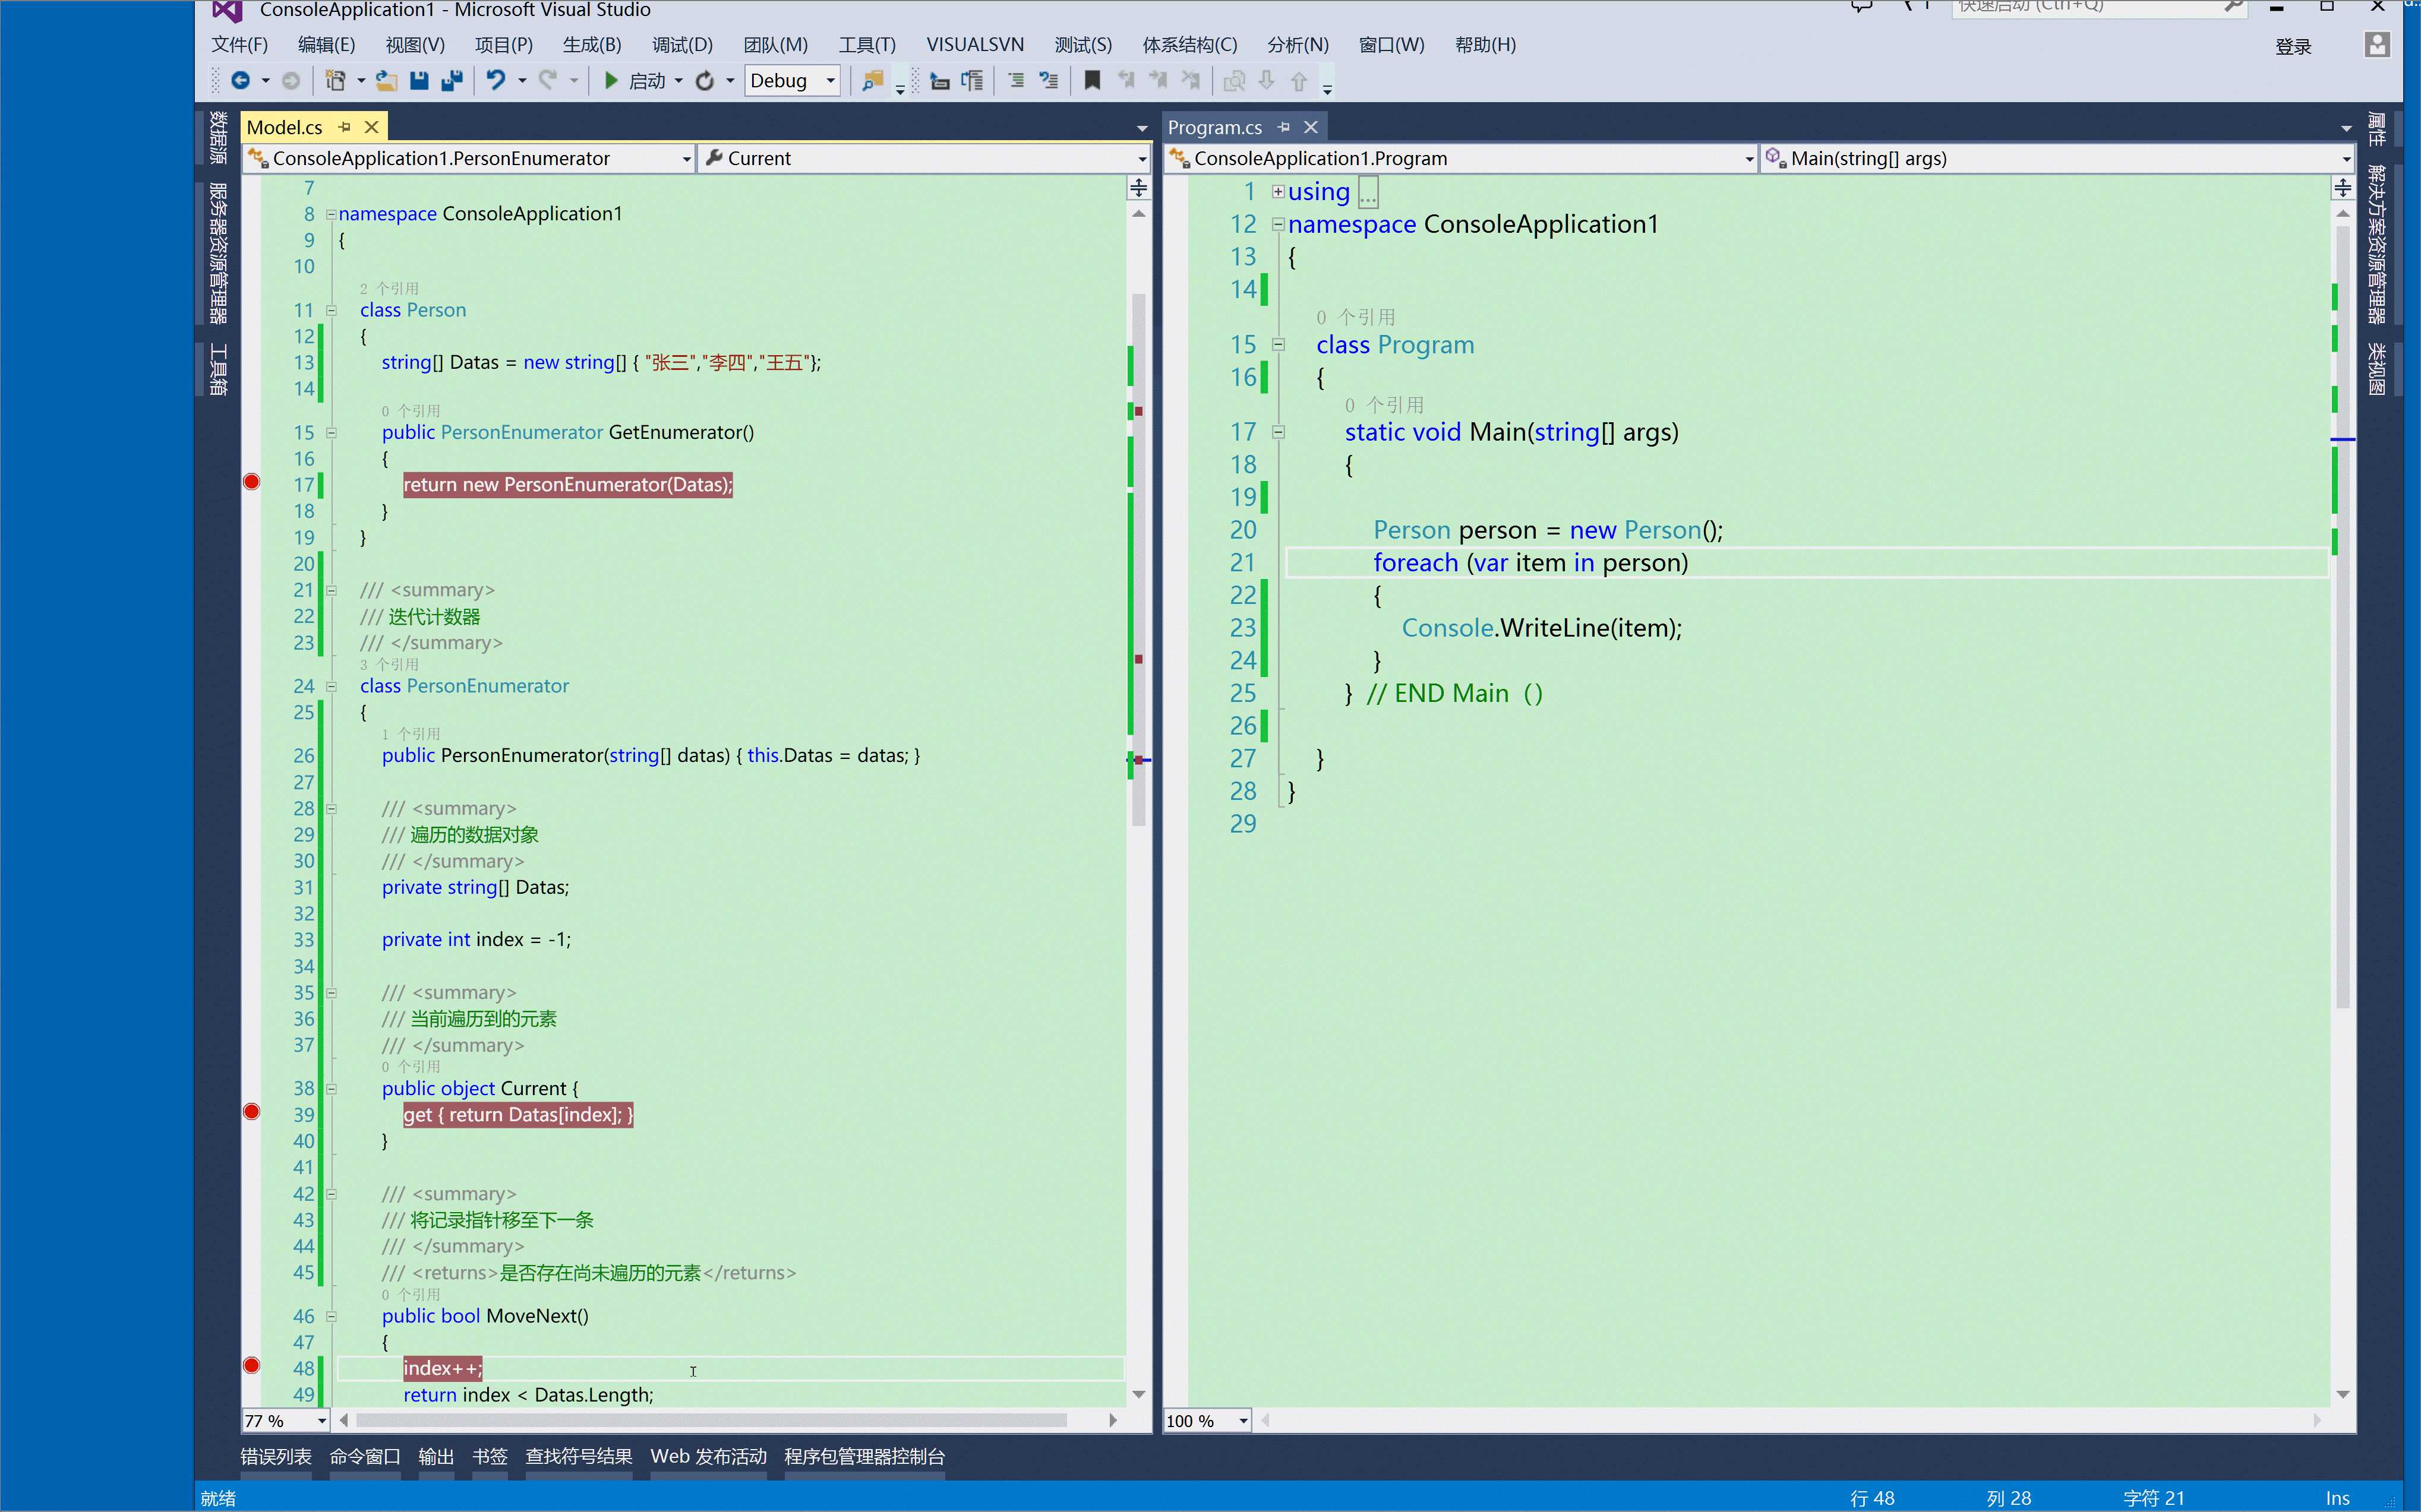
Task: Click the Open File folder icon
Action: 386,81
